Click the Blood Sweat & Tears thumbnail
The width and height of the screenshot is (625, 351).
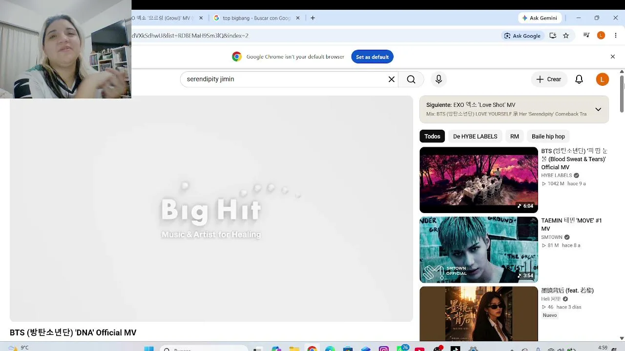479,180
